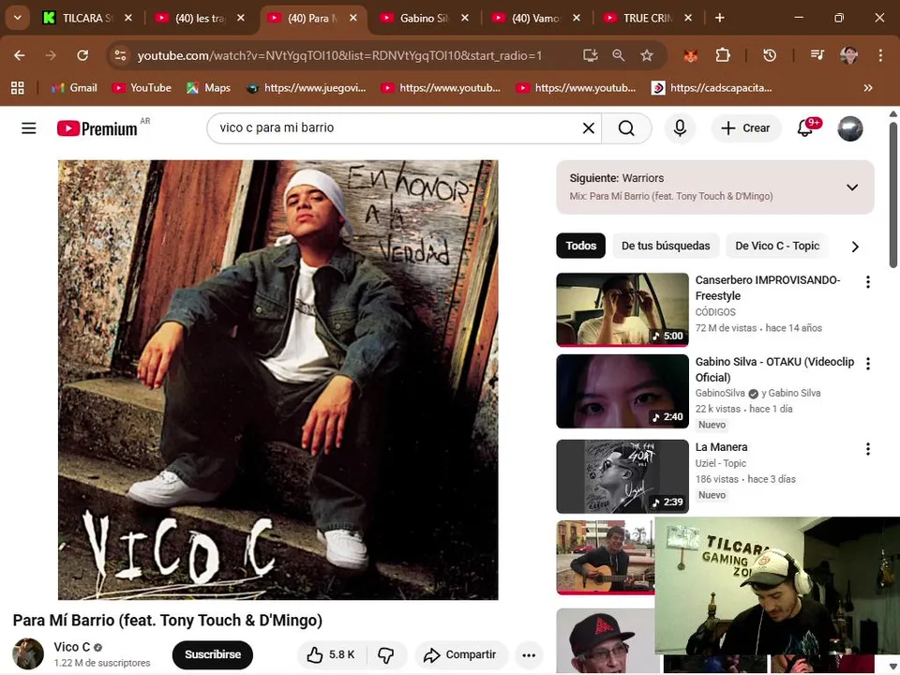Open the YouTube account avatar menu
The image size is (900, 675).
[850, 128]
